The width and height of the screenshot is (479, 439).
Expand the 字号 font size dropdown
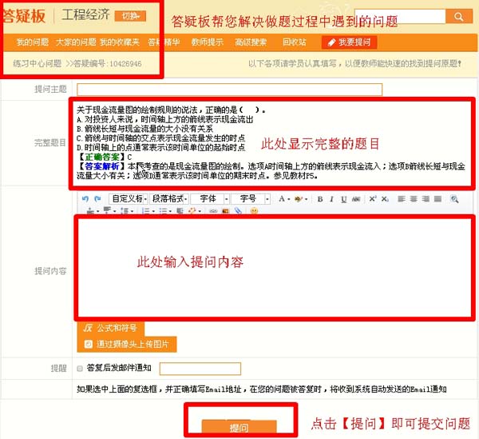coord(251,198)
